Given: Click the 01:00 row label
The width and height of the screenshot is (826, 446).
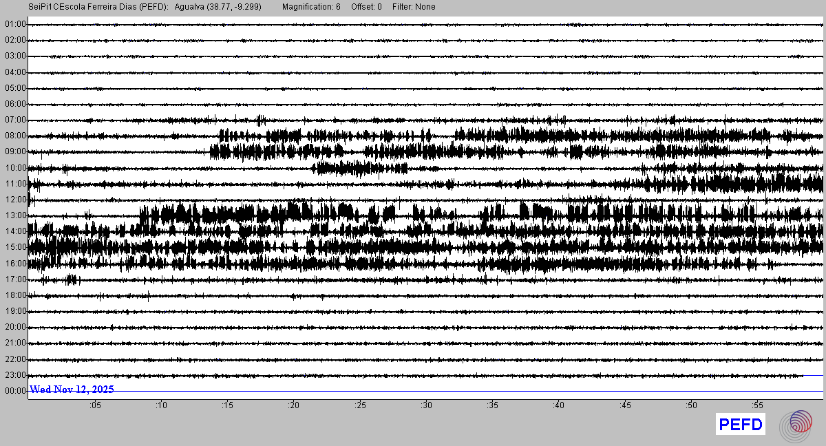Looking at the screenshot, I should 15,24.
